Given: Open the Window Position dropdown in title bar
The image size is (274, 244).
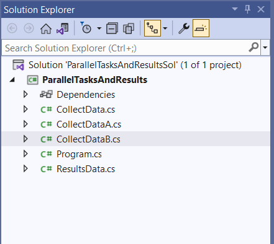Looking at the screenshot, I should (235, 9).
